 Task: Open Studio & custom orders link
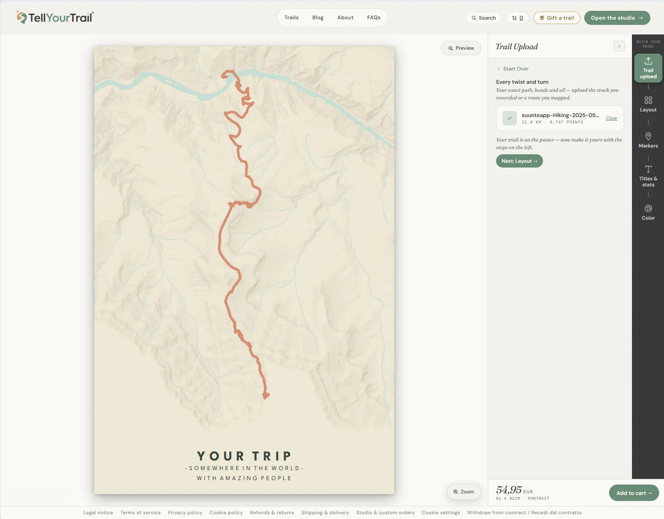[385, 512]
